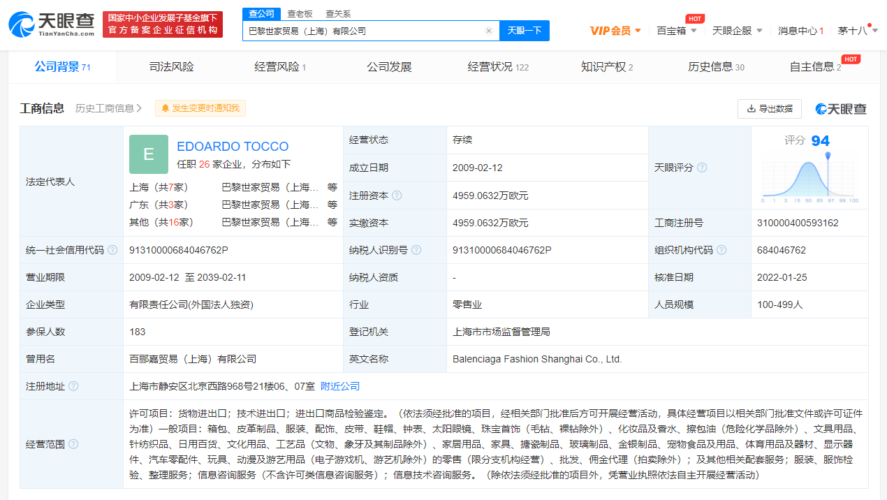Click the 人员规模 value 100-499人
Screen dimensions: 887x500
(x=780, y=304)
